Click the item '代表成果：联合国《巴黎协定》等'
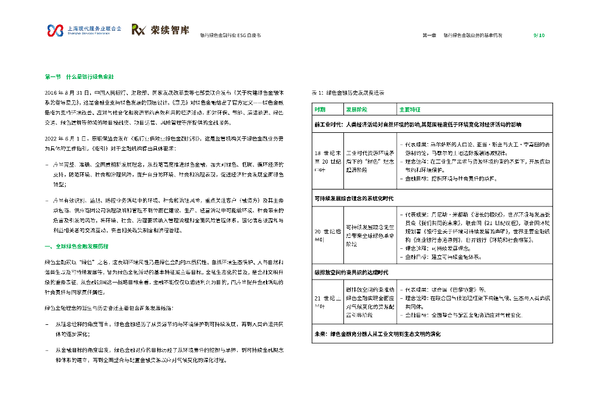Screen dimensions: 595x420 click(443, 289)
